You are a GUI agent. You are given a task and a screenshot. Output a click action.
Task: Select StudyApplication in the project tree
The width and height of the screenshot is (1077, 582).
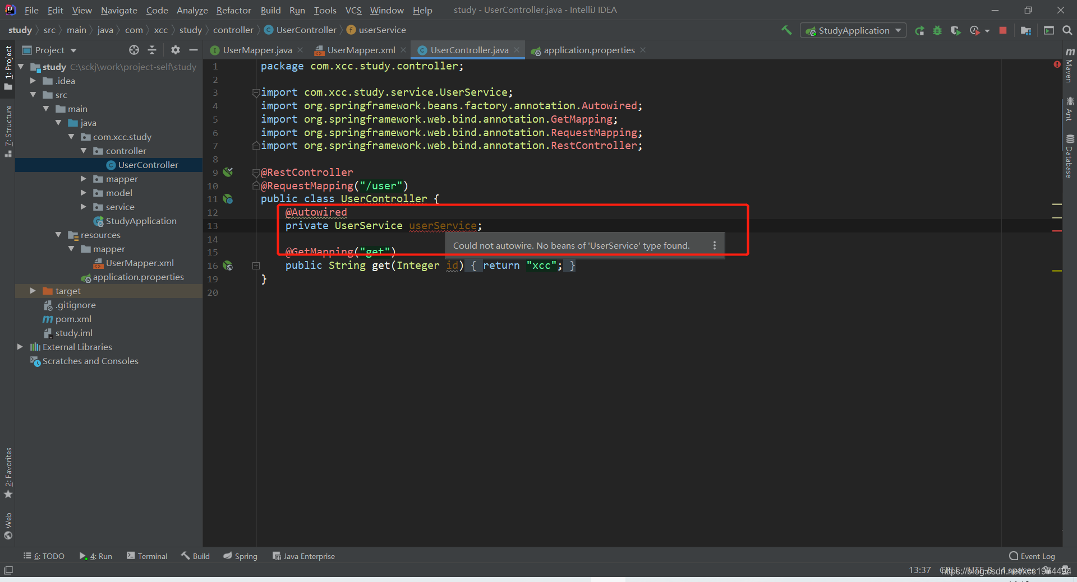141,221
